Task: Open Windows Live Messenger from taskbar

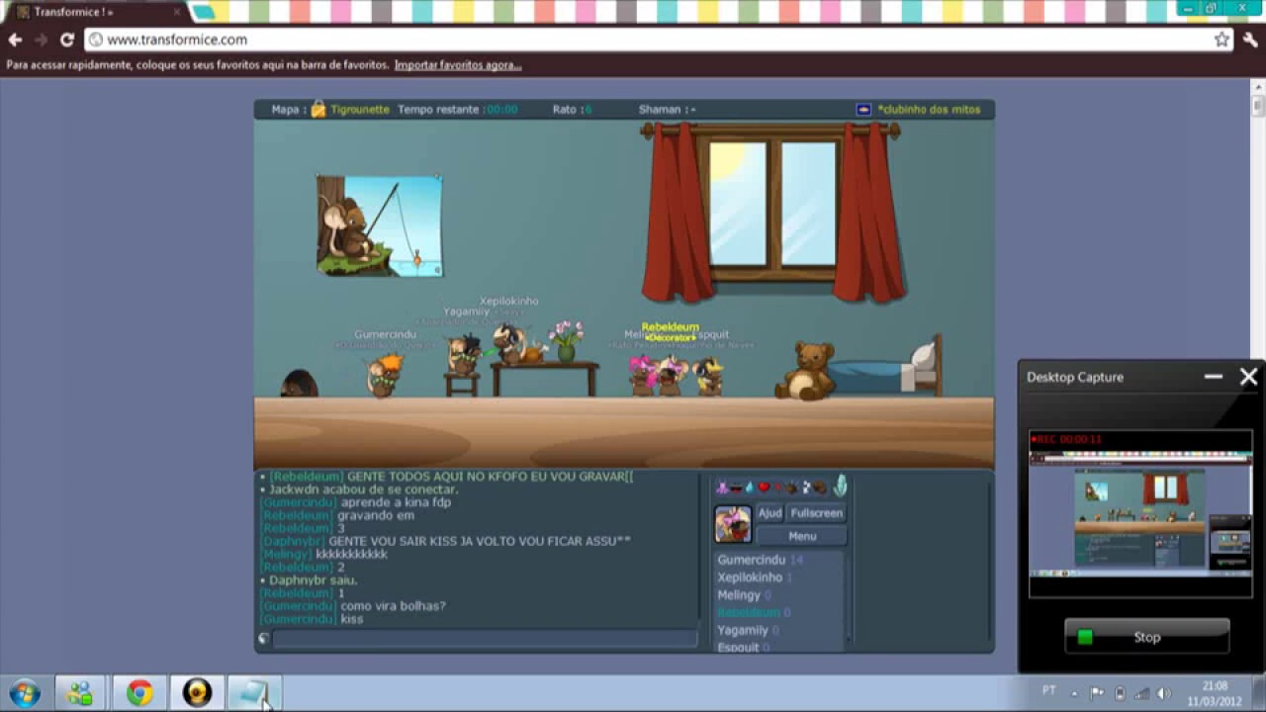Action: (x=80, y=692)
